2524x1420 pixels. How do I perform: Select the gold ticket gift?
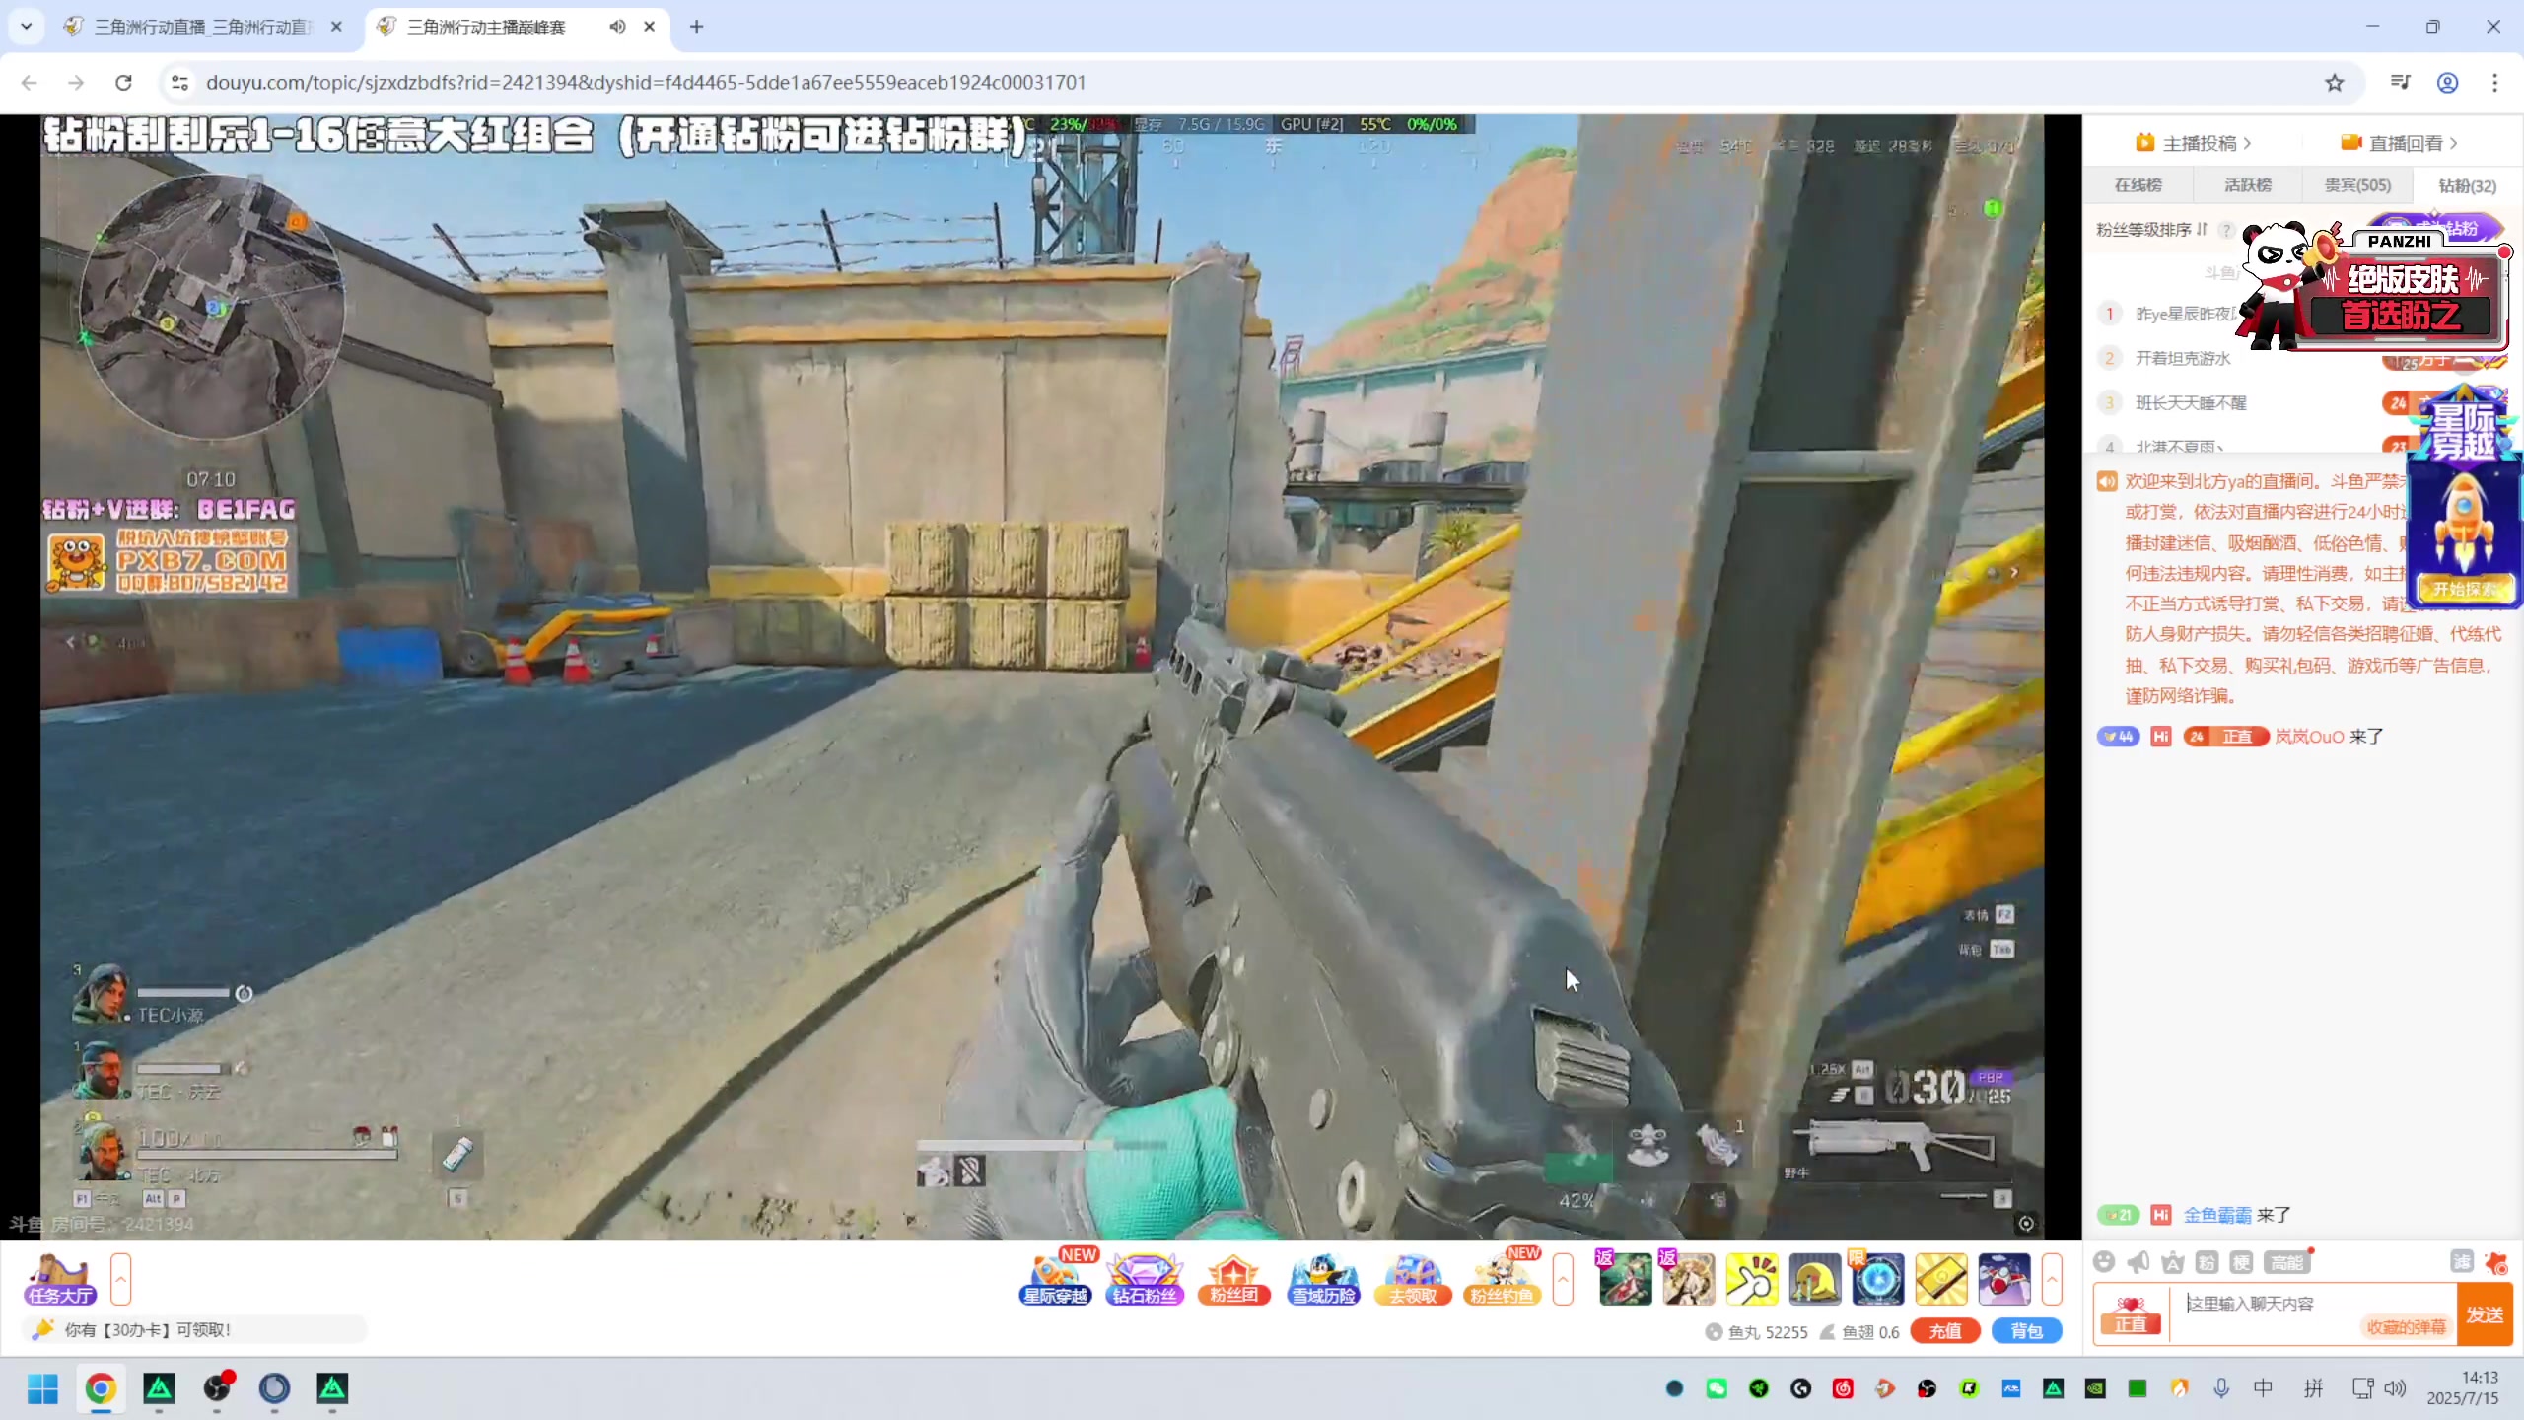pos(1940,1279)
